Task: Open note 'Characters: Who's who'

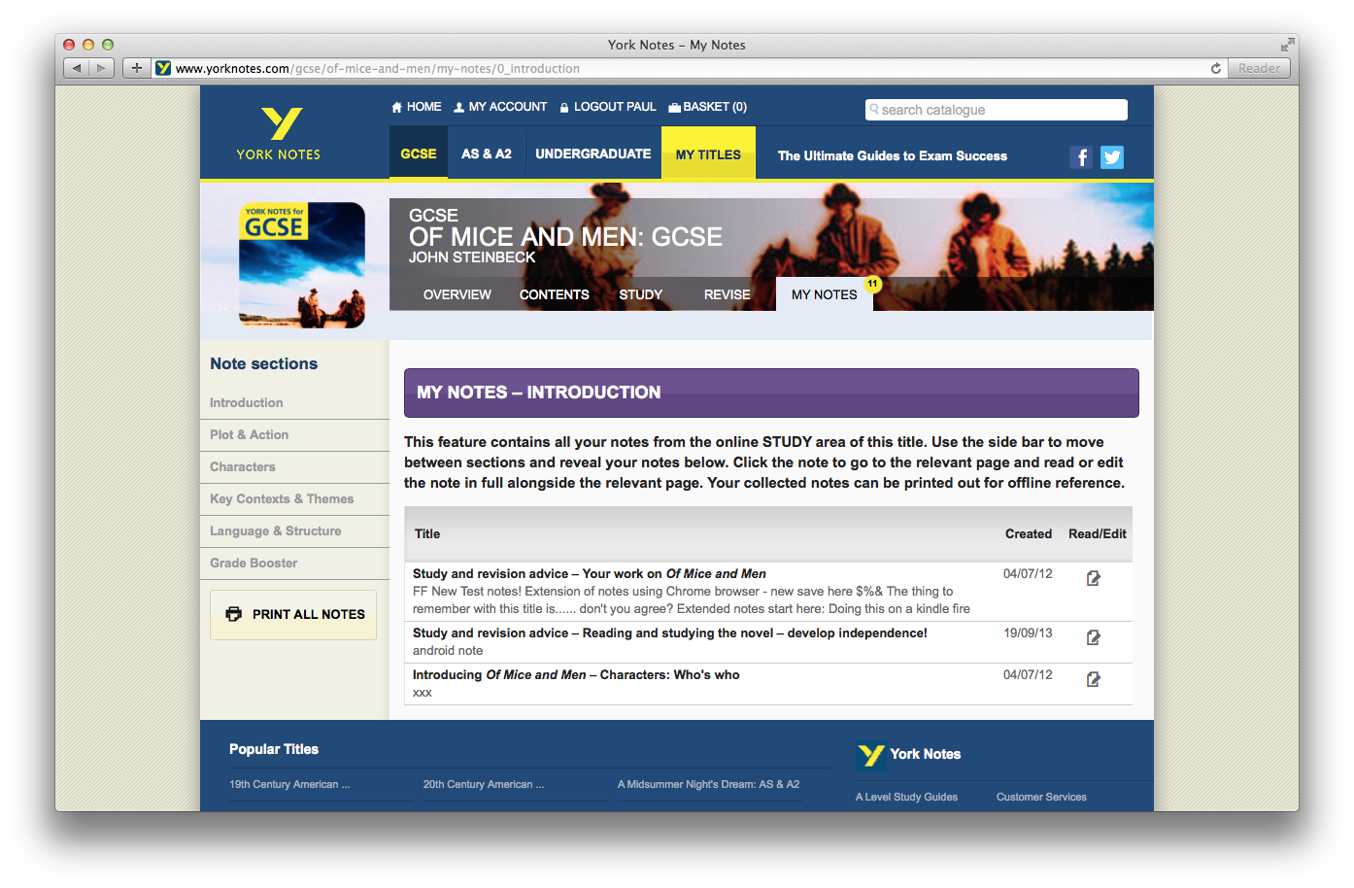Action: click(576, 675)
